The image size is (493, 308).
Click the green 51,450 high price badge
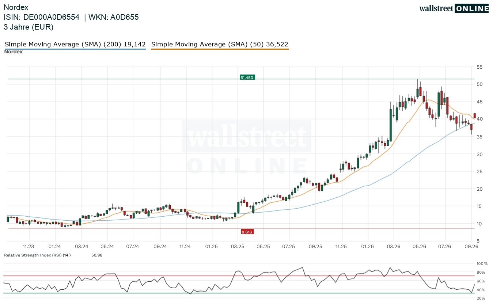click(x=247, y=77)
